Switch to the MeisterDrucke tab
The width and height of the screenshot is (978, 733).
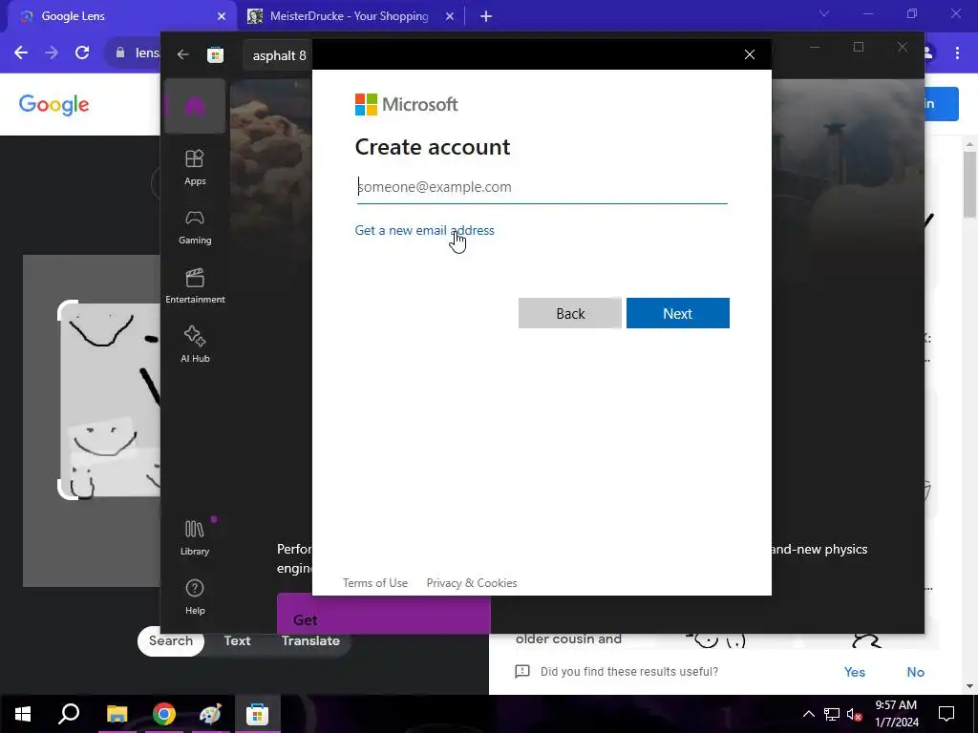348,16
